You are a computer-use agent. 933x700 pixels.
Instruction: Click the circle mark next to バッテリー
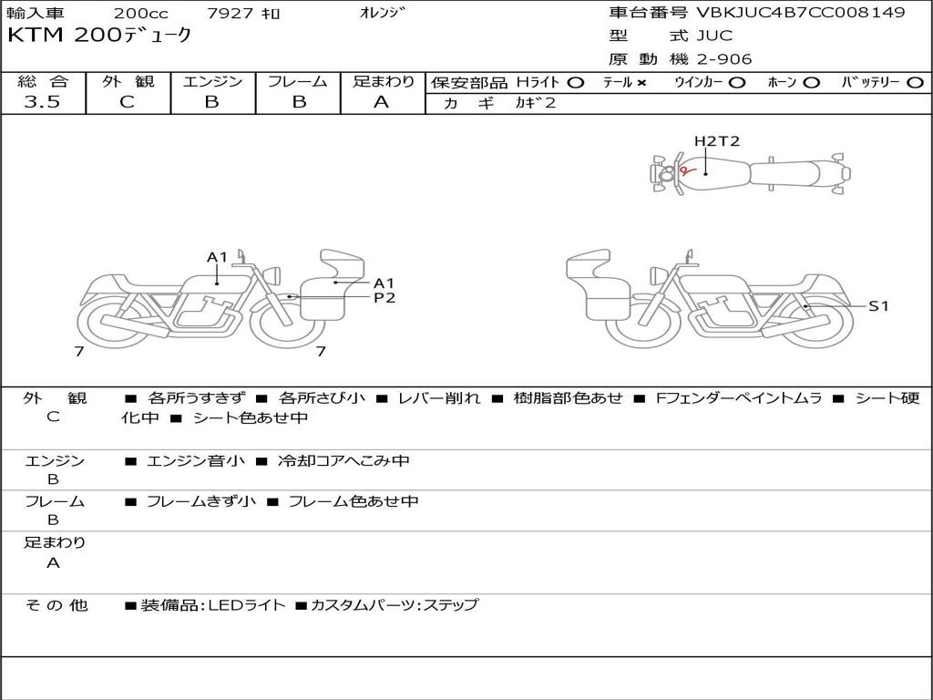[916, 82]
